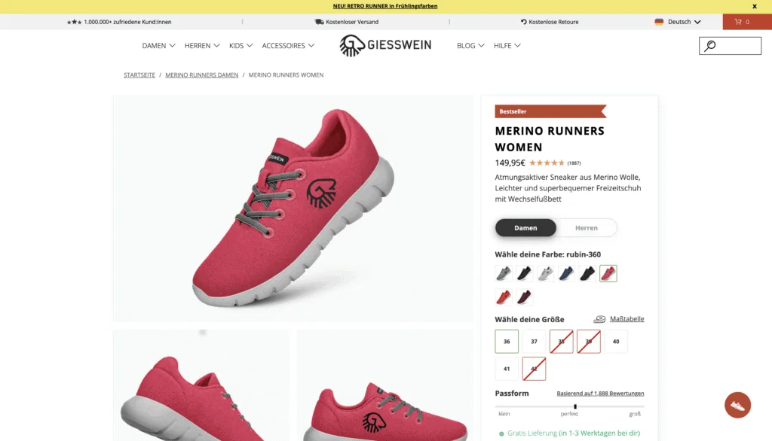Pick the navy blue shoe color swatch
The height and width of the screenshot is (441, 772).
[566, 273]
